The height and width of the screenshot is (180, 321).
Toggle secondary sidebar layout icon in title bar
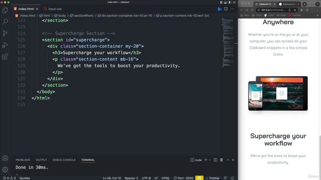tap(229, 2)
